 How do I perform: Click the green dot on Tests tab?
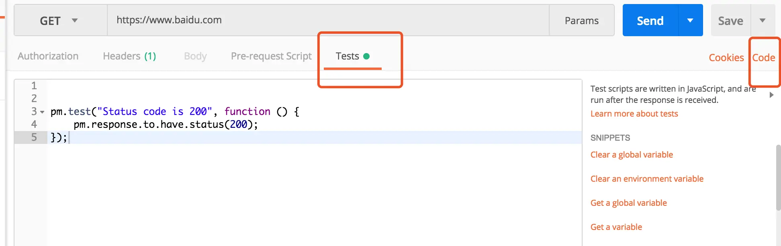coord(366,56)
